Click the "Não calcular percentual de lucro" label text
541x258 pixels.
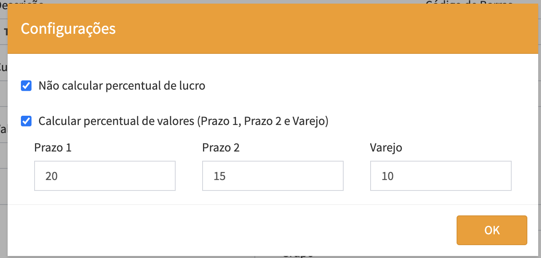(x=122, y=86)
